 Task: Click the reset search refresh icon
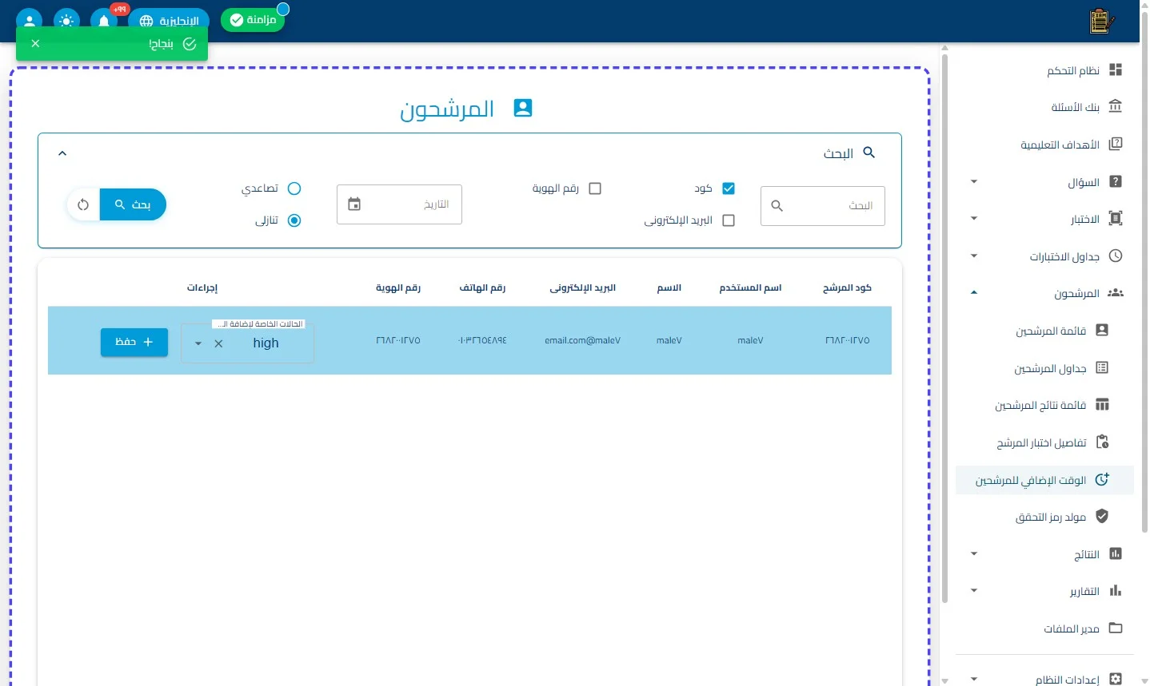[83, 204]
